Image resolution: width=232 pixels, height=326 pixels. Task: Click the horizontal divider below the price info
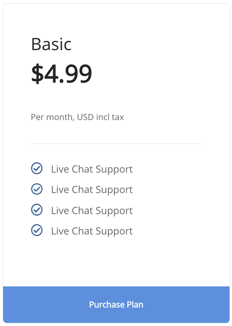(x=116, y=144)
